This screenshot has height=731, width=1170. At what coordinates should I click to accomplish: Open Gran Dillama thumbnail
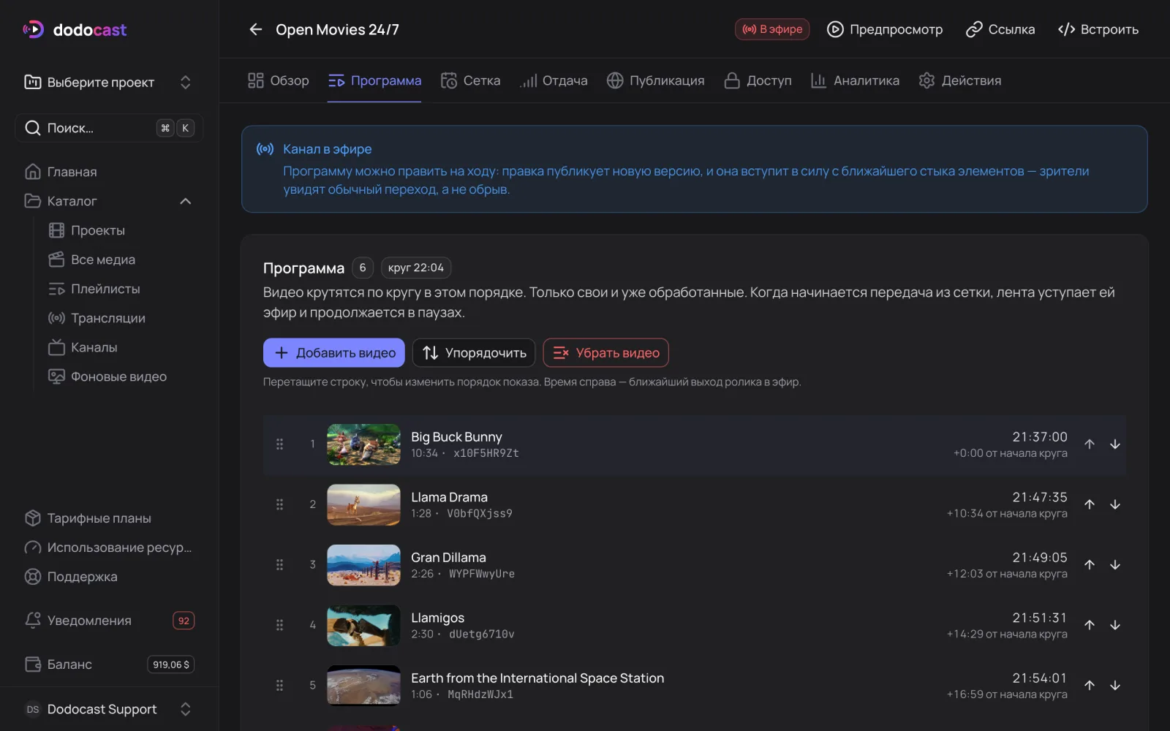pos(363,565)
